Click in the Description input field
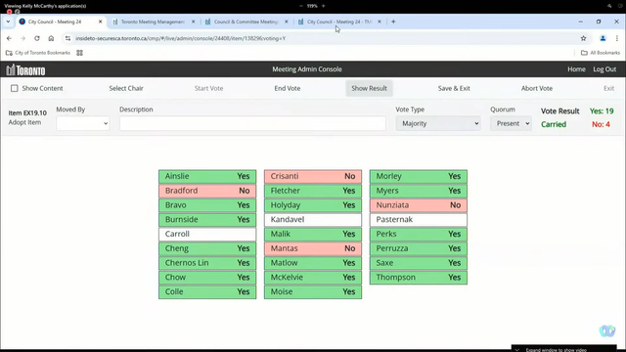 click(x=252, y=123)
